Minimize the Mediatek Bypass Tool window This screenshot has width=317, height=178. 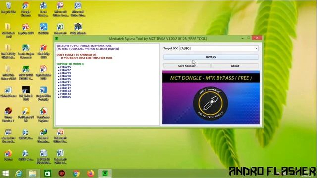(242, 38)
